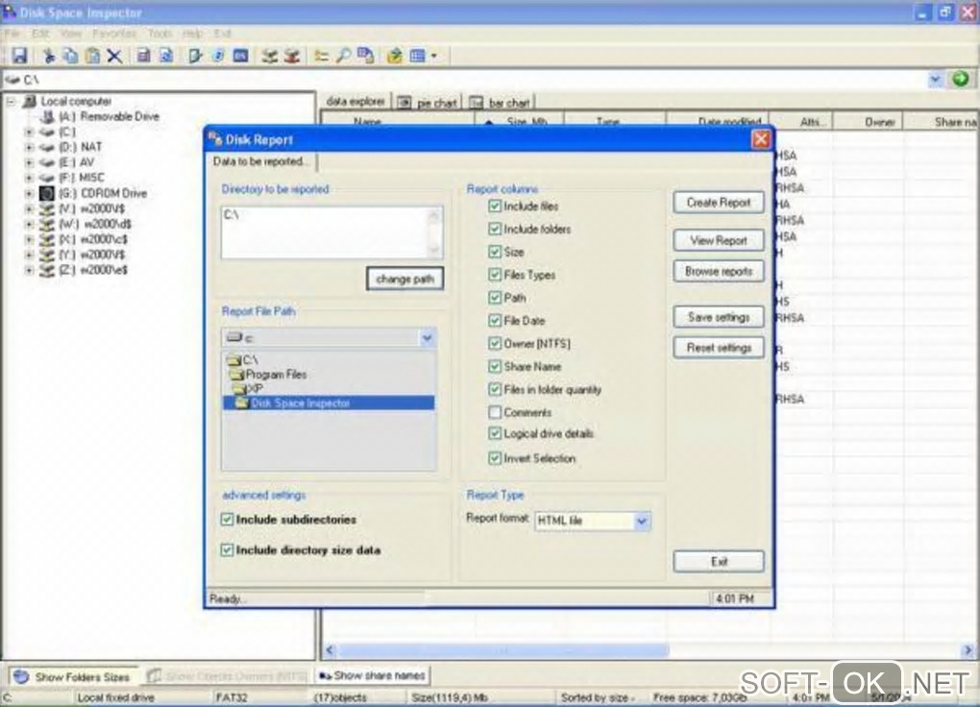Click scroll-right arrow of file list scrollbar

[968, 650]
